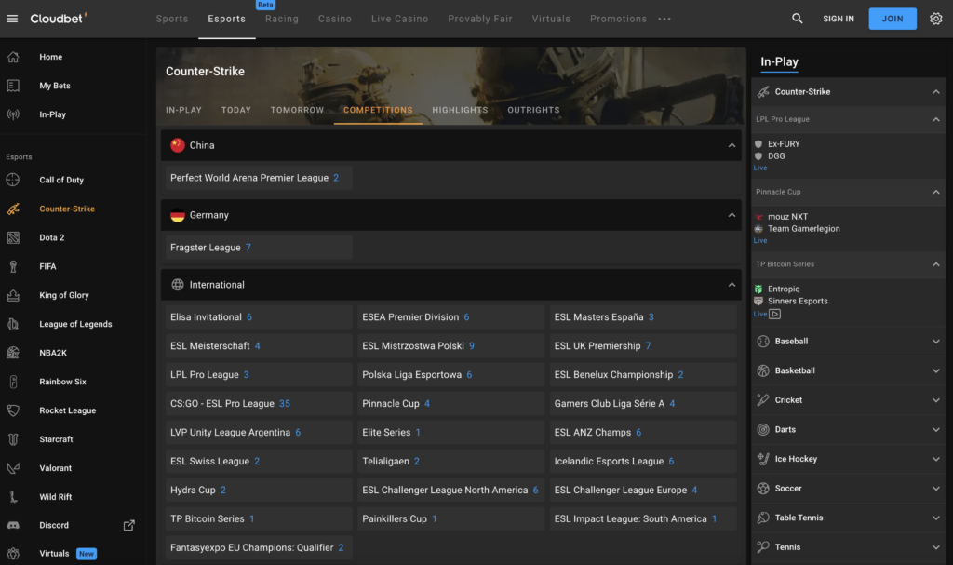Open Perfect World Arena Premier League
Viewport: 953px width, 565px height.
(259, 178)
